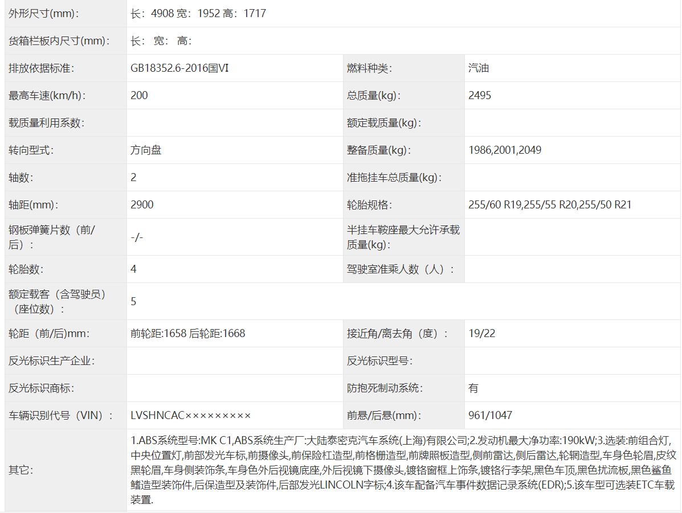Select emission standard value GB18352.6-2016国VI
The height and width of the screenshot is (513, 682).
[179, 68]
